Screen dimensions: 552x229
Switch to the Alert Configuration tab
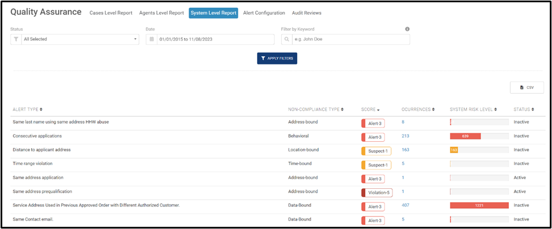(x=264, y=13)
